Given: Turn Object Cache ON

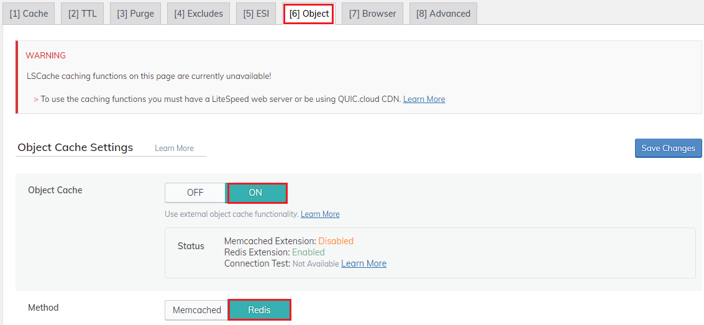Looking at the screenshot, I should 257,193.
